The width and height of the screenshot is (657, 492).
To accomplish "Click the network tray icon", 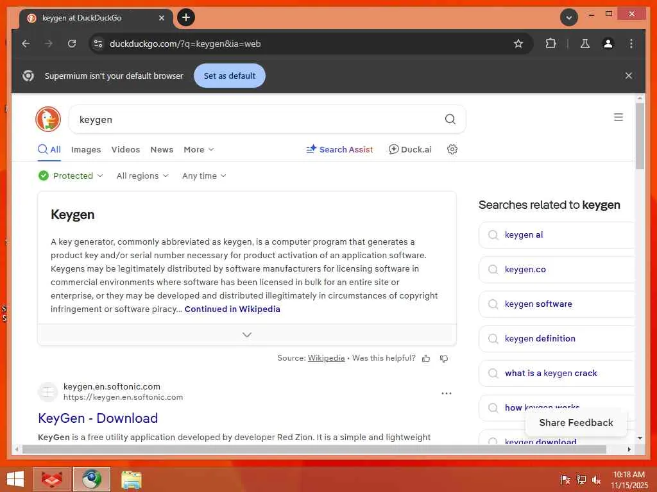I will click(x=581, y=479).
